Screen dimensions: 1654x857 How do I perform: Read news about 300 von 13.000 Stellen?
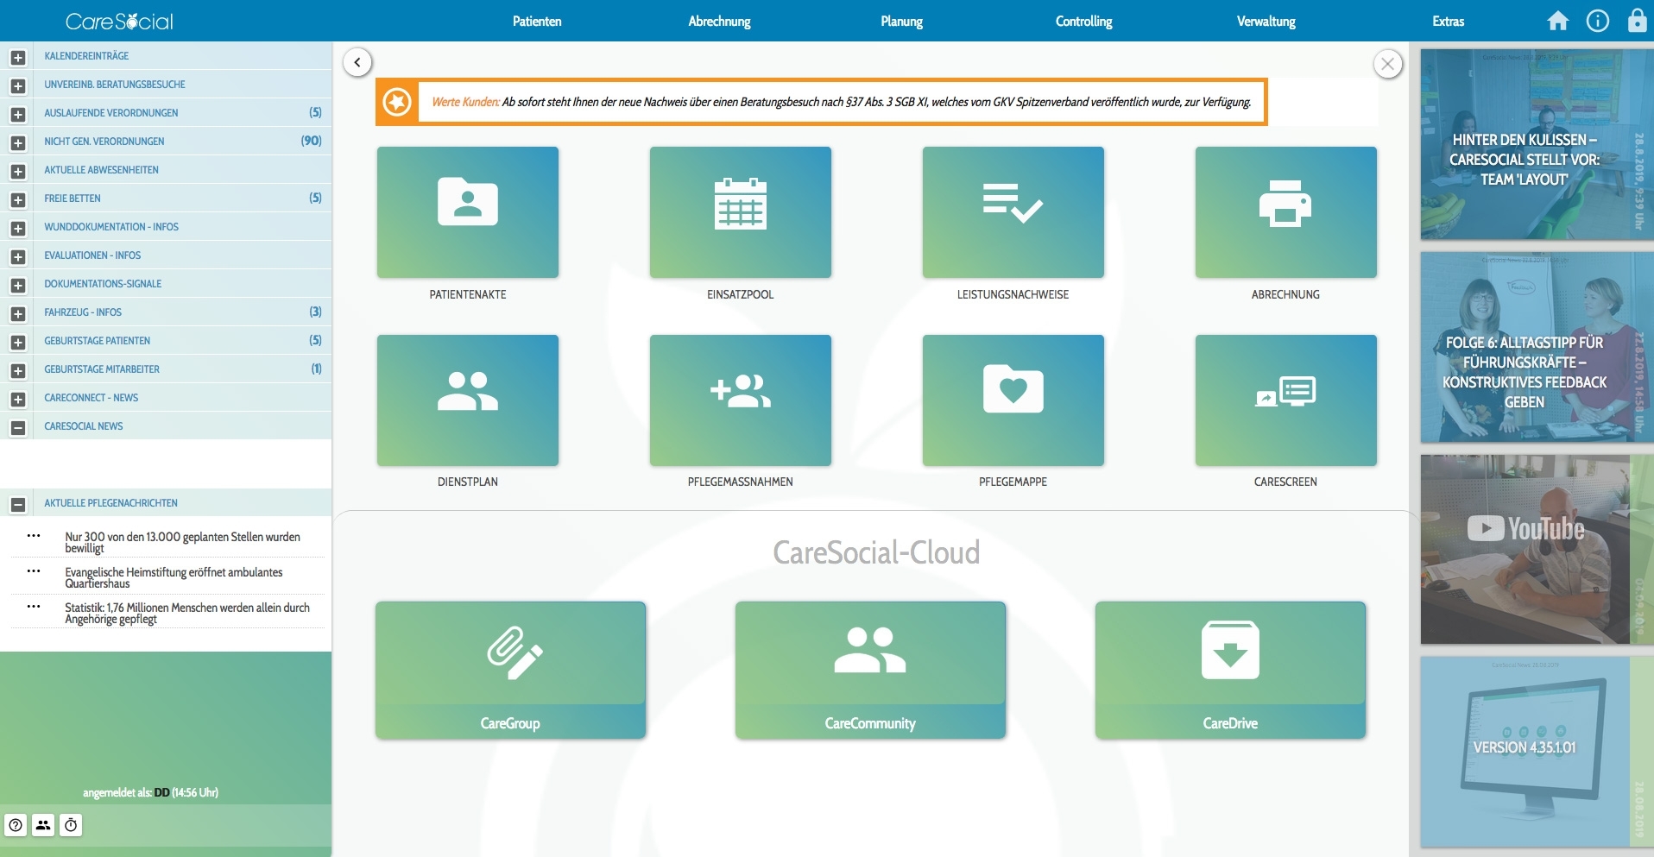[183, 542]
